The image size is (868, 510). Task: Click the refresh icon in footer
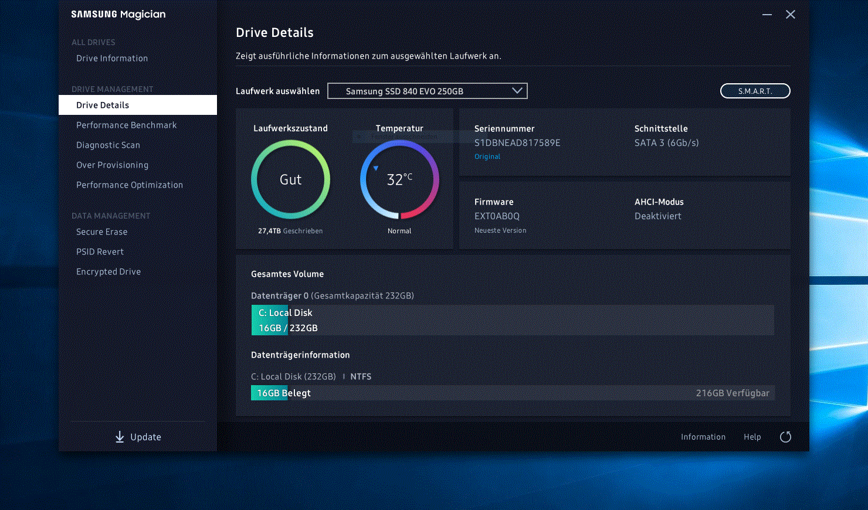pos(785,437)
